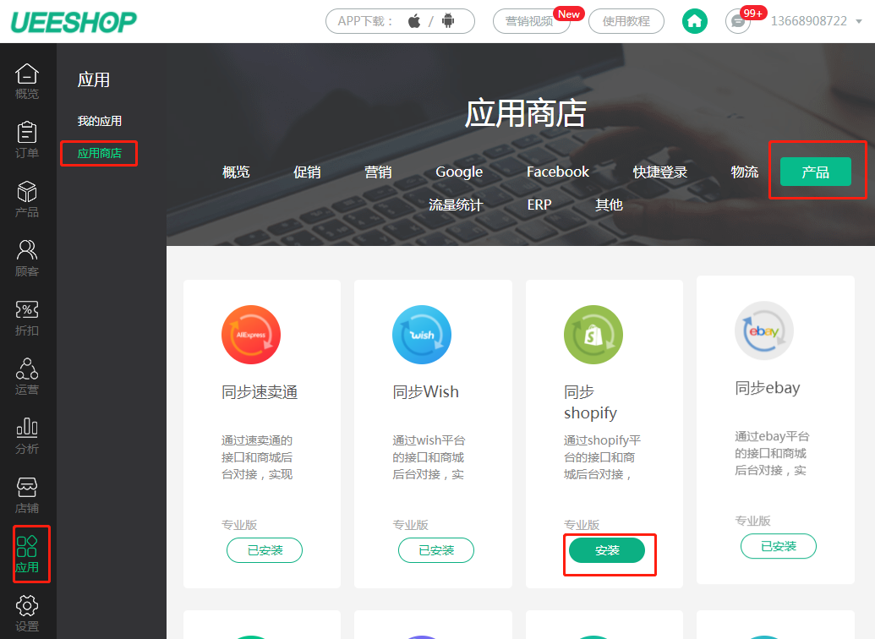Click the 应用商店 banner heading
The width and height of the screenshot is (875, 639).
click(526, 114)
